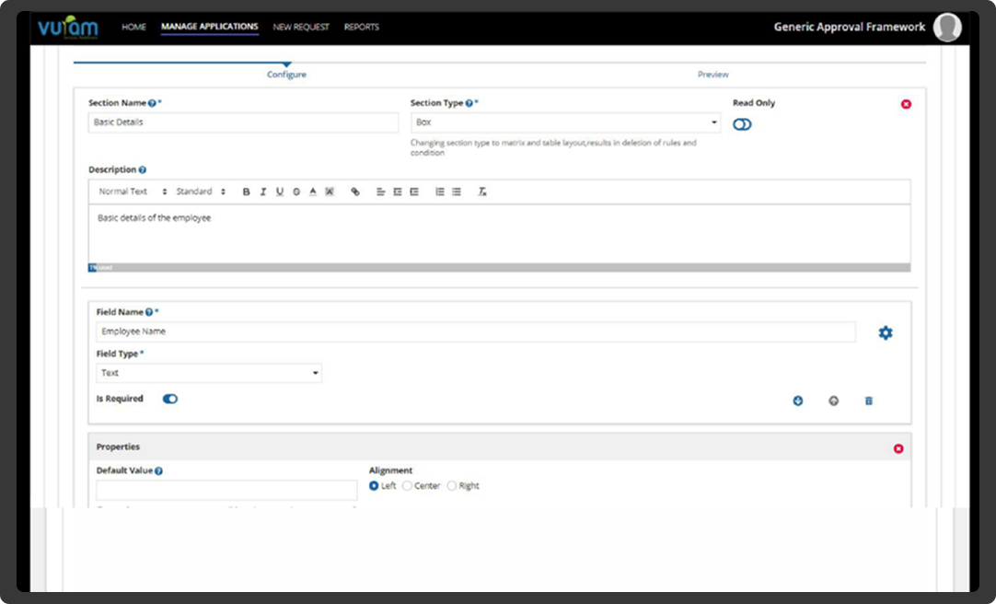Switch to the Preview step tab
Screen dimensions: 996x604
(712, 75)
